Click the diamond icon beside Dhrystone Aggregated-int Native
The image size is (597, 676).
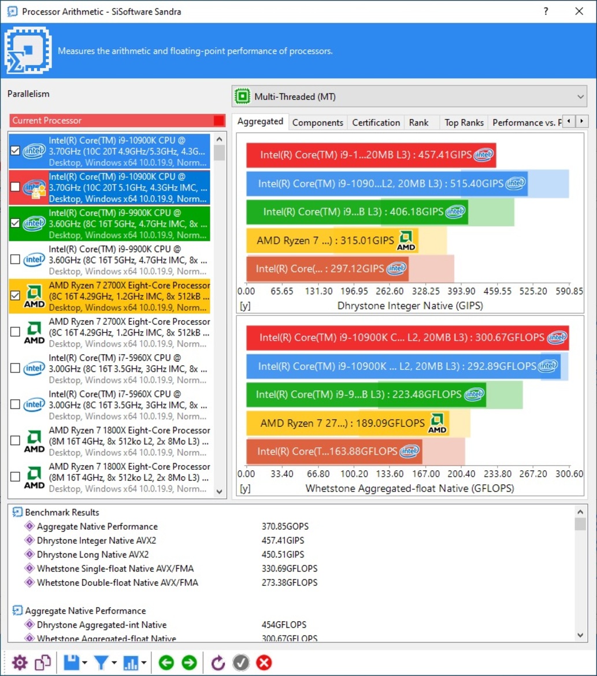(29, 624)
